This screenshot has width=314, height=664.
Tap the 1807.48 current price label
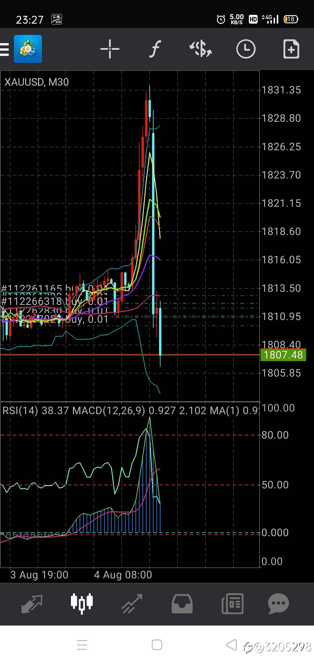coord(283,355)
